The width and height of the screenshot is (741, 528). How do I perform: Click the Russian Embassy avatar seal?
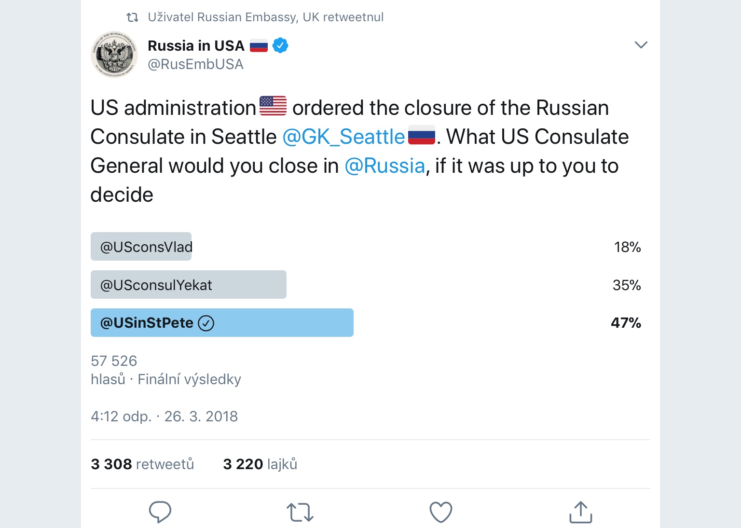click(114, 55)
